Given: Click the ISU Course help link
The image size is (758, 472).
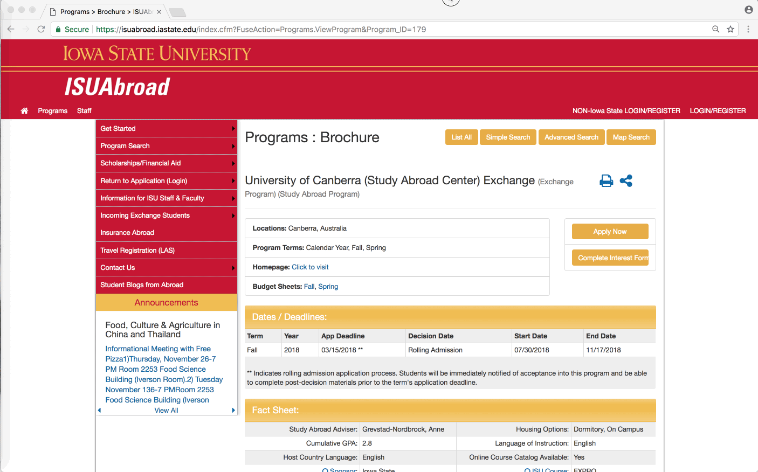Looking at the screenshot, I should pos(547,470).
